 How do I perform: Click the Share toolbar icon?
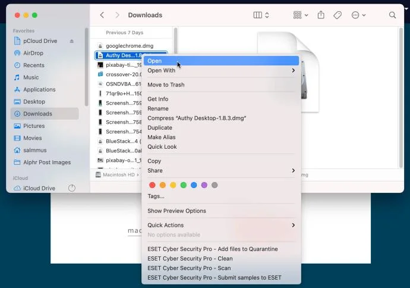point(321,15)
